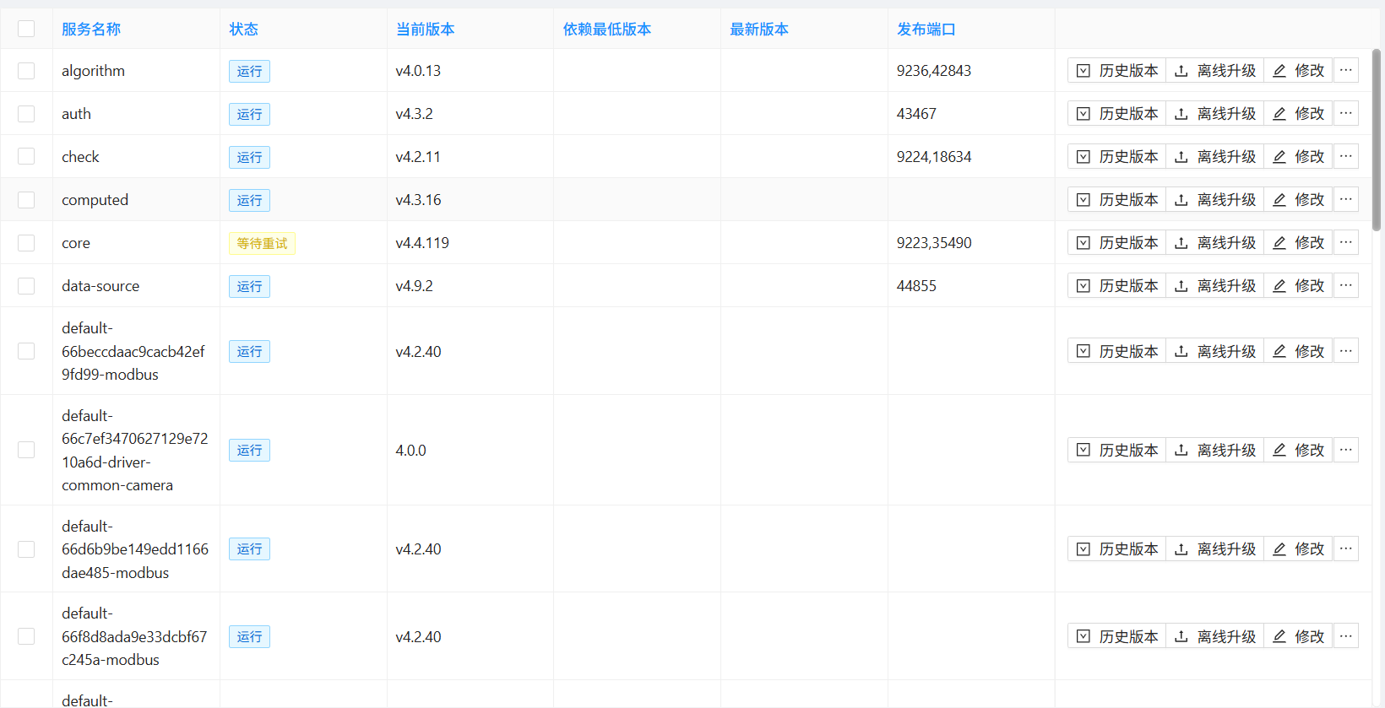Select the core row checkbox
This screenshot has width=1385, height=708.
(26, 243)
